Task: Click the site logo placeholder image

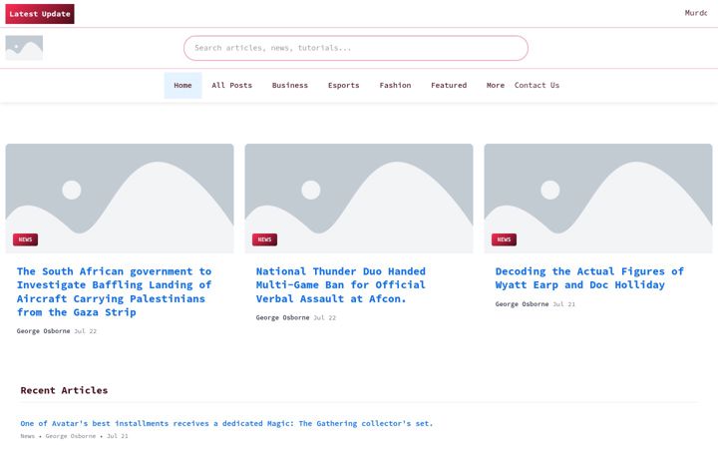Action: pyautogui.click(x=24, y=48)
